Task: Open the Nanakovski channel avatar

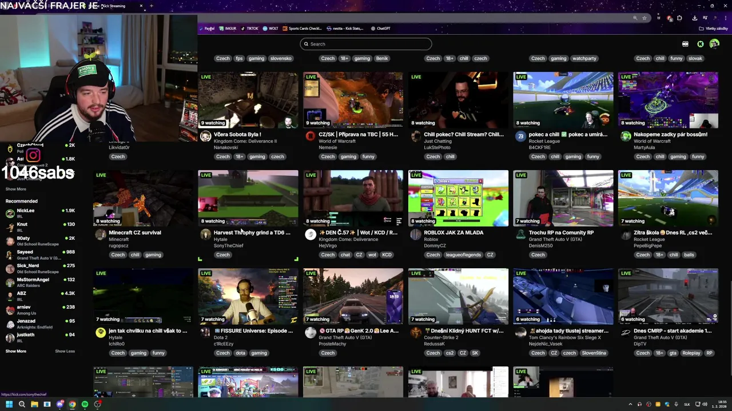Action: click(x=205, y=136)
